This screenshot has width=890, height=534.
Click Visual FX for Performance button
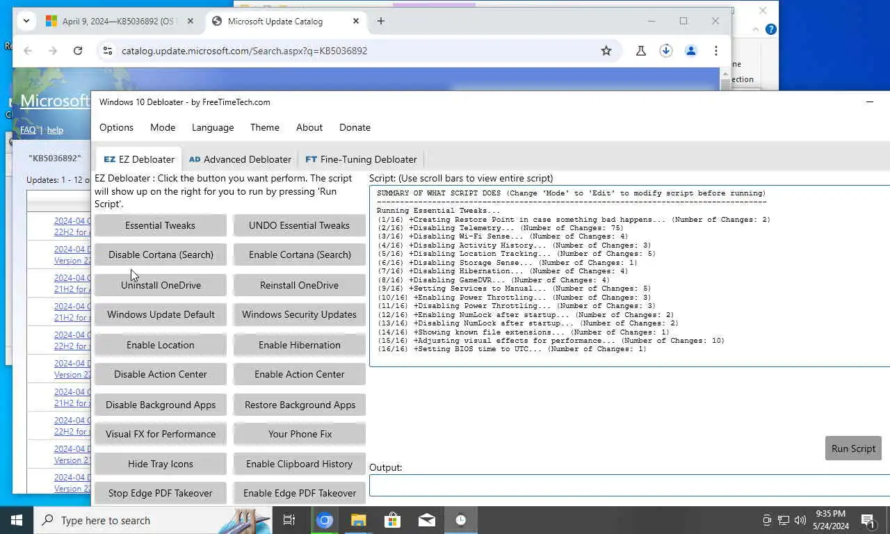(x=161, y=434)
